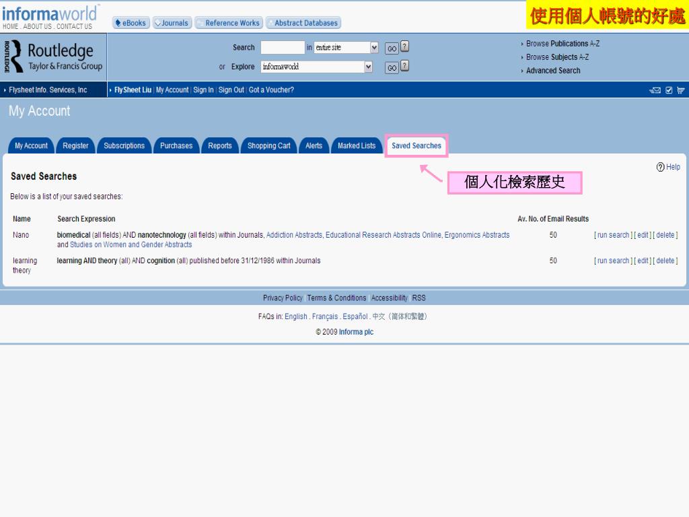Open Educational Research Abstracts Online link

click(383, 235)
